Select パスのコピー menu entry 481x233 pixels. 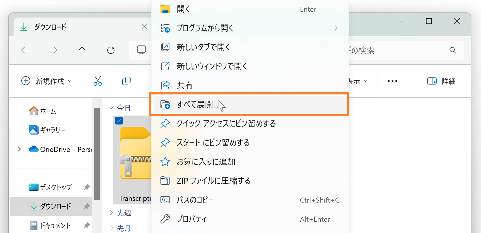(195, 200)
